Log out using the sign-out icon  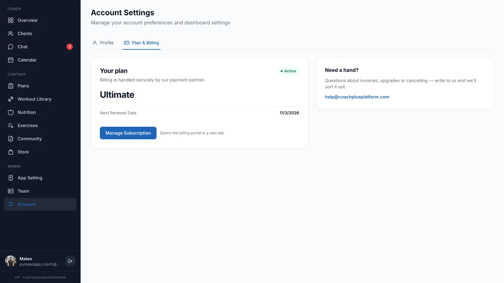[x=70, y=261]
